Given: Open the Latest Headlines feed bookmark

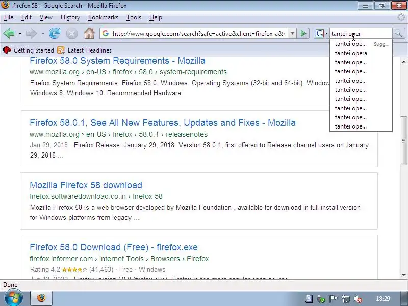Looking at the screenshot, I should tap(84, 50).
